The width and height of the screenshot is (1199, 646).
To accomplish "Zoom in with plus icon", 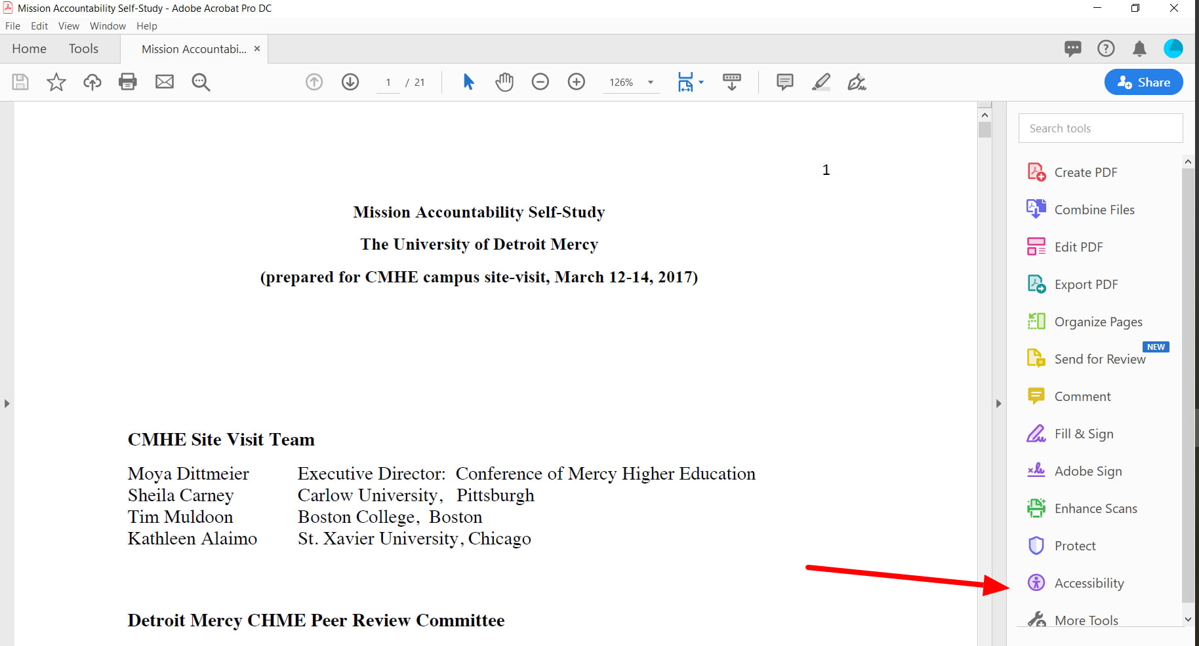I will click(577, 82).
